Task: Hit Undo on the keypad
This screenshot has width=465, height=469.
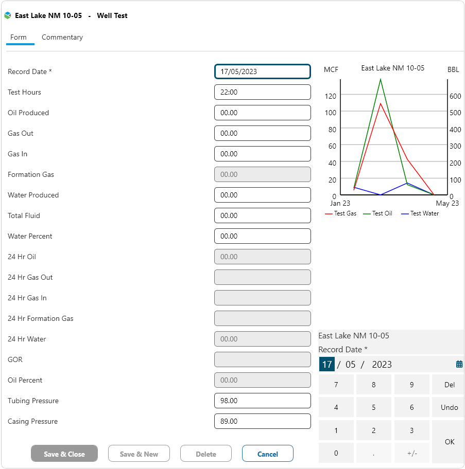Action: [x=449, y=407]
